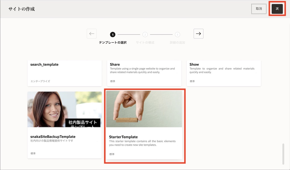The width and height of the screenshot is (290, 170).
Task: Click the StarterTemplate description text
Action: (142, 143)
